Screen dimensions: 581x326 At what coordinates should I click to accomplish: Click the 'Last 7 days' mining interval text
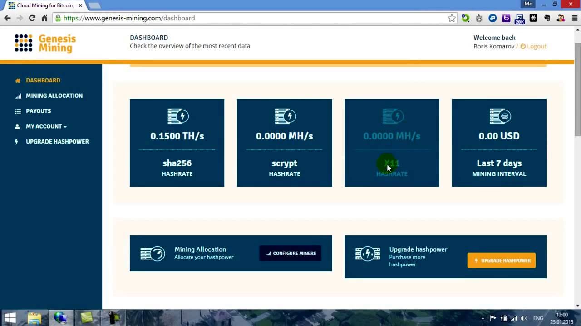[499, 163]
